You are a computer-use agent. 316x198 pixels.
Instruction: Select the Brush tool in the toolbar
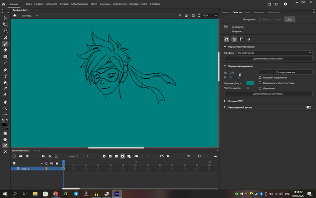[5, 44]
